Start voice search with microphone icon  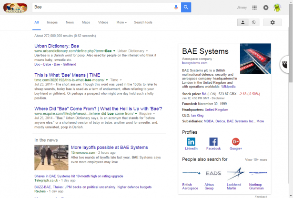[176, 7]
